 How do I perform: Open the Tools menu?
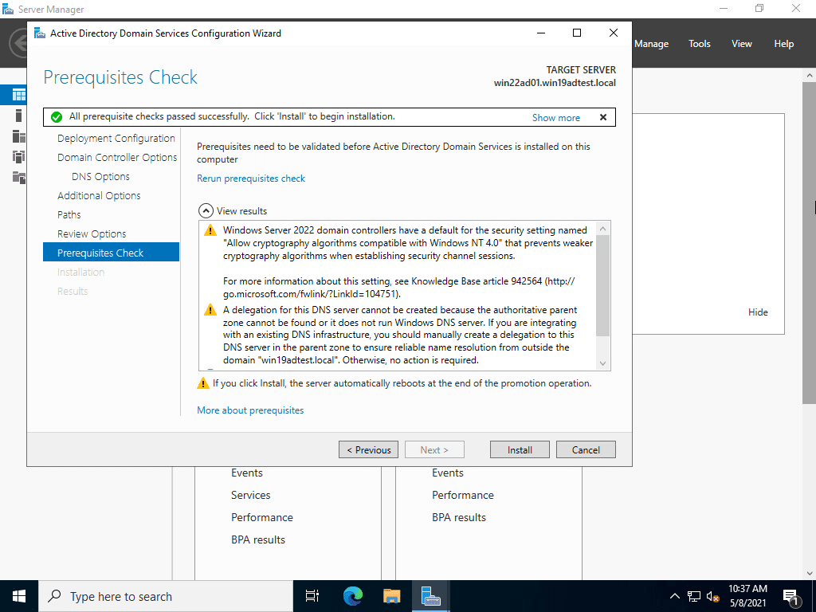699,44
